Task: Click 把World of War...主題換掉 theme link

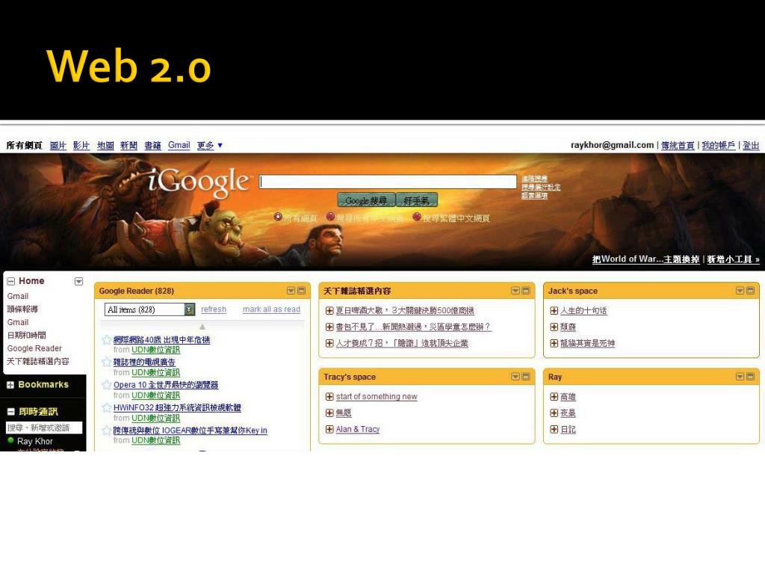Action: tap(646, 259)
